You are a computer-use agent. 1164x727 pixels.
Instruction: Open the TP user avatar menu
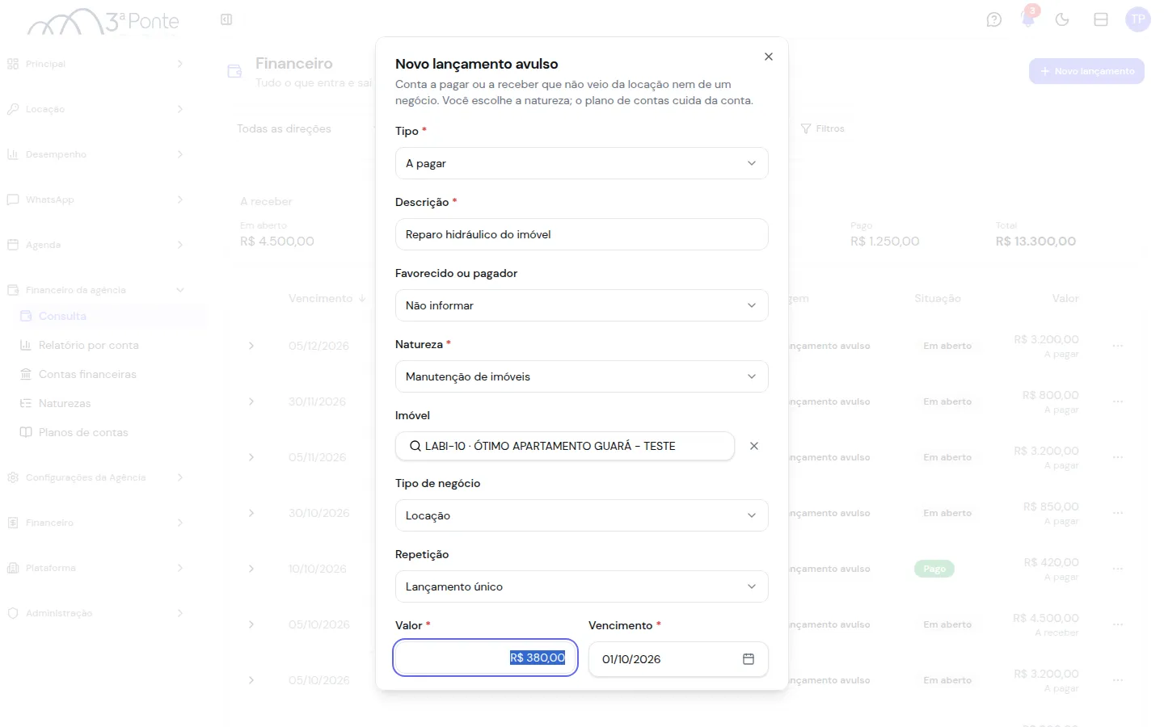pyautogui.click(x=1138, y=19)
